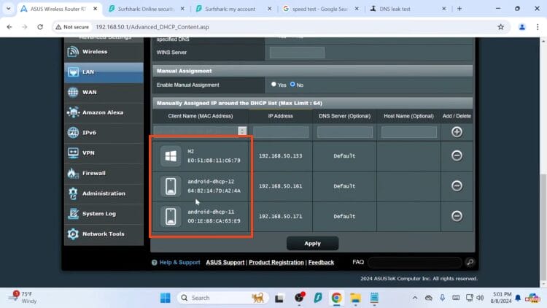Open the Feedback link
The image size is (547, 308).
point(321,262)
